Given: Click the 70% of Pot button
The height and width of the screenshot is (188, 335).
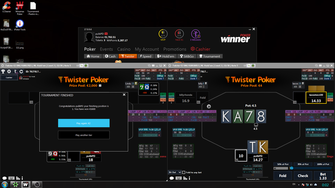Looking at the screenshot, I should (303, 164).
